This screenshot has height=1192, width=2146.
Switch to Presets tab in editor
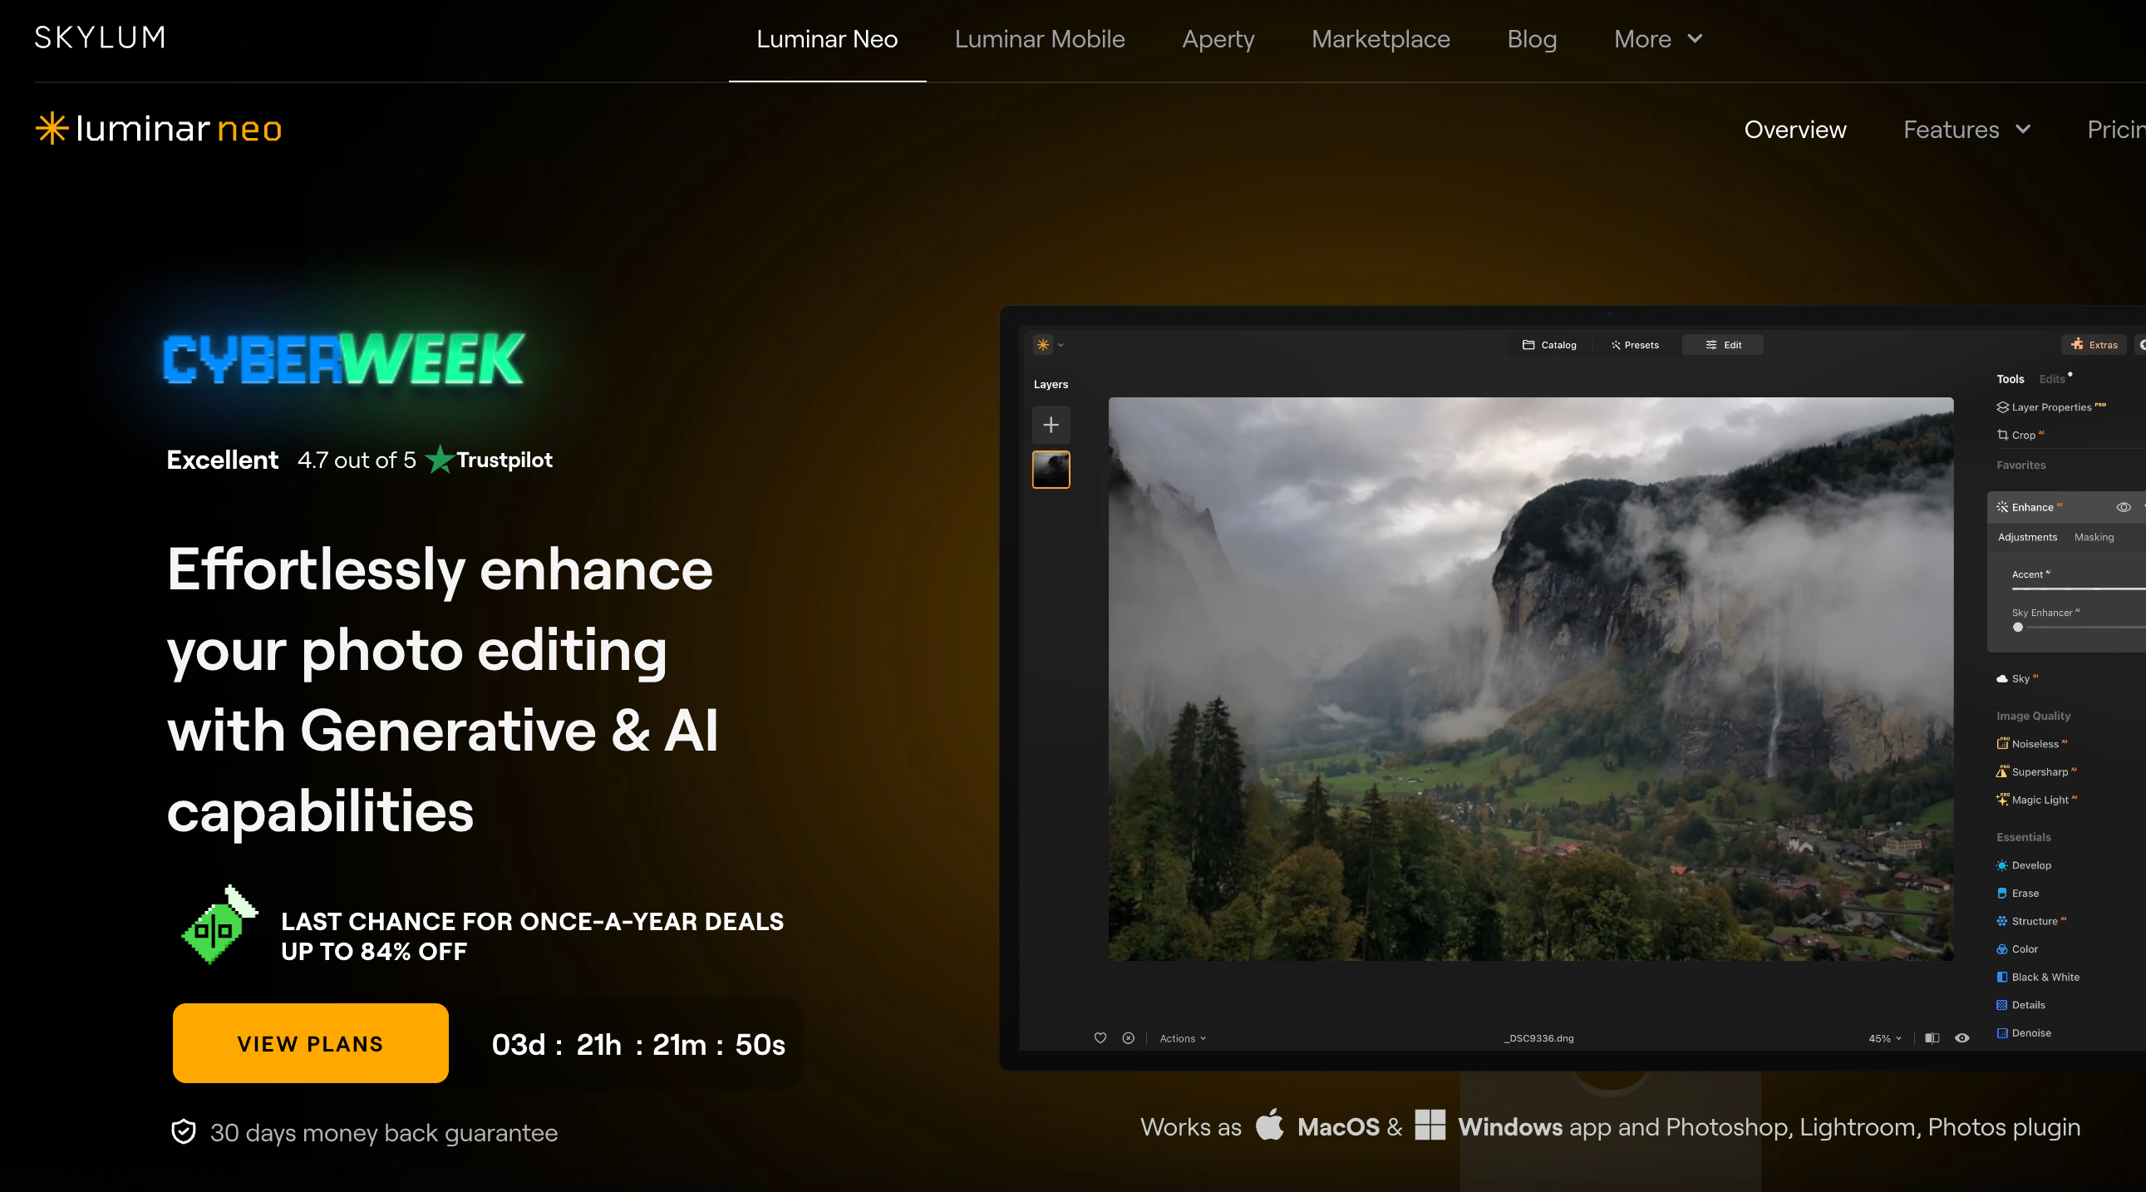click(1635, 345)
